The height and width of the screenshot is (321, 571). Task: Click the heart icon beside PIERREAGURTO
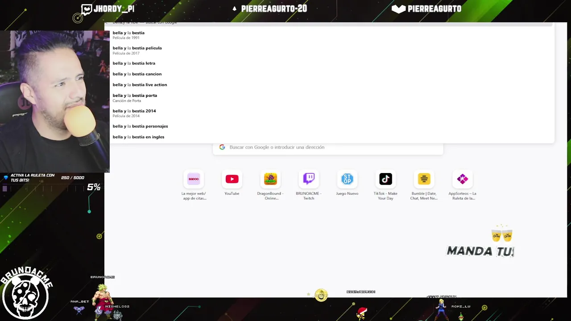(x=398, y=9)
